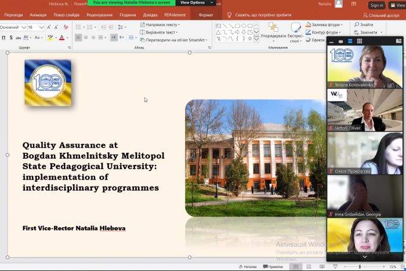Screen dimensions: 406x271
Task: Click the Спільний доступ share button
Action: click(380, 15)
